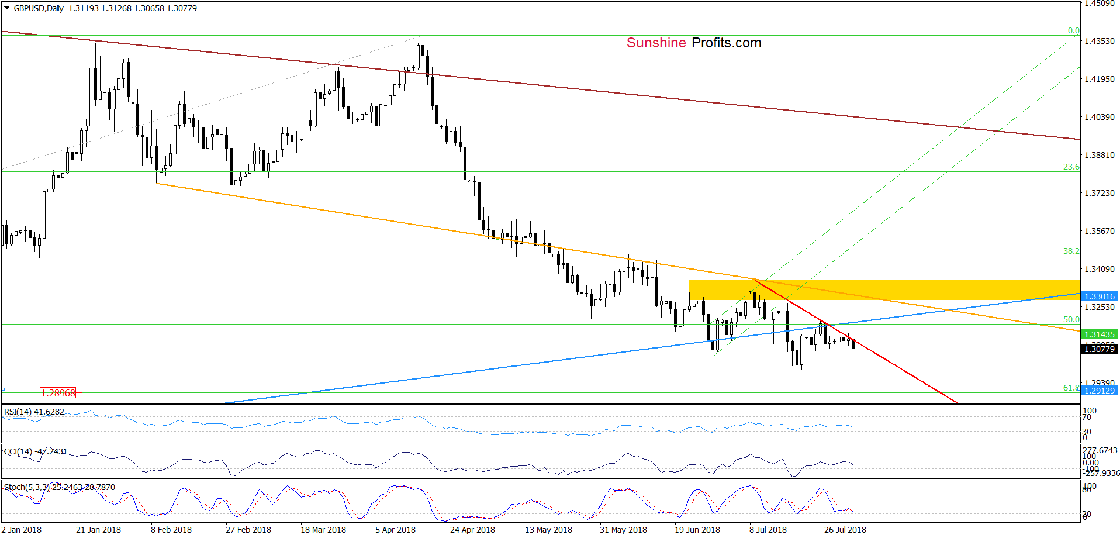Select the black 1.30779 current price tag
Screen dimensions: 1120x538
[x=1100, y=349]
